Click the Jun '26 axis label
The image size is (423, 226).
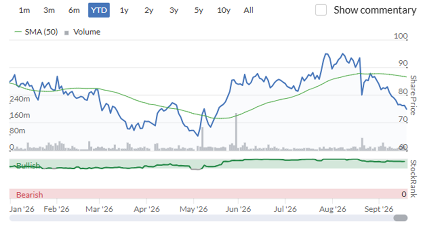(238, 209)
